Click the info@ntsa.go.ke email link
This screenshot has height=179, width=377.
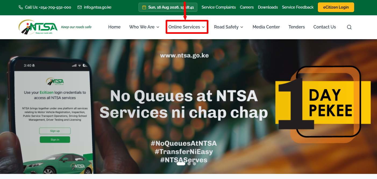pyautogui.click(x=98, y=7)
